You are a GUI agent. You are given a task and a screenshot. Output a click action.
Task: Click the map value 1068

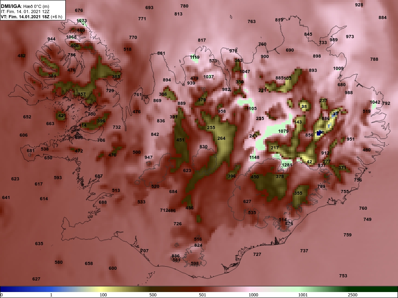pyautogui.click(x=71, y=37)
